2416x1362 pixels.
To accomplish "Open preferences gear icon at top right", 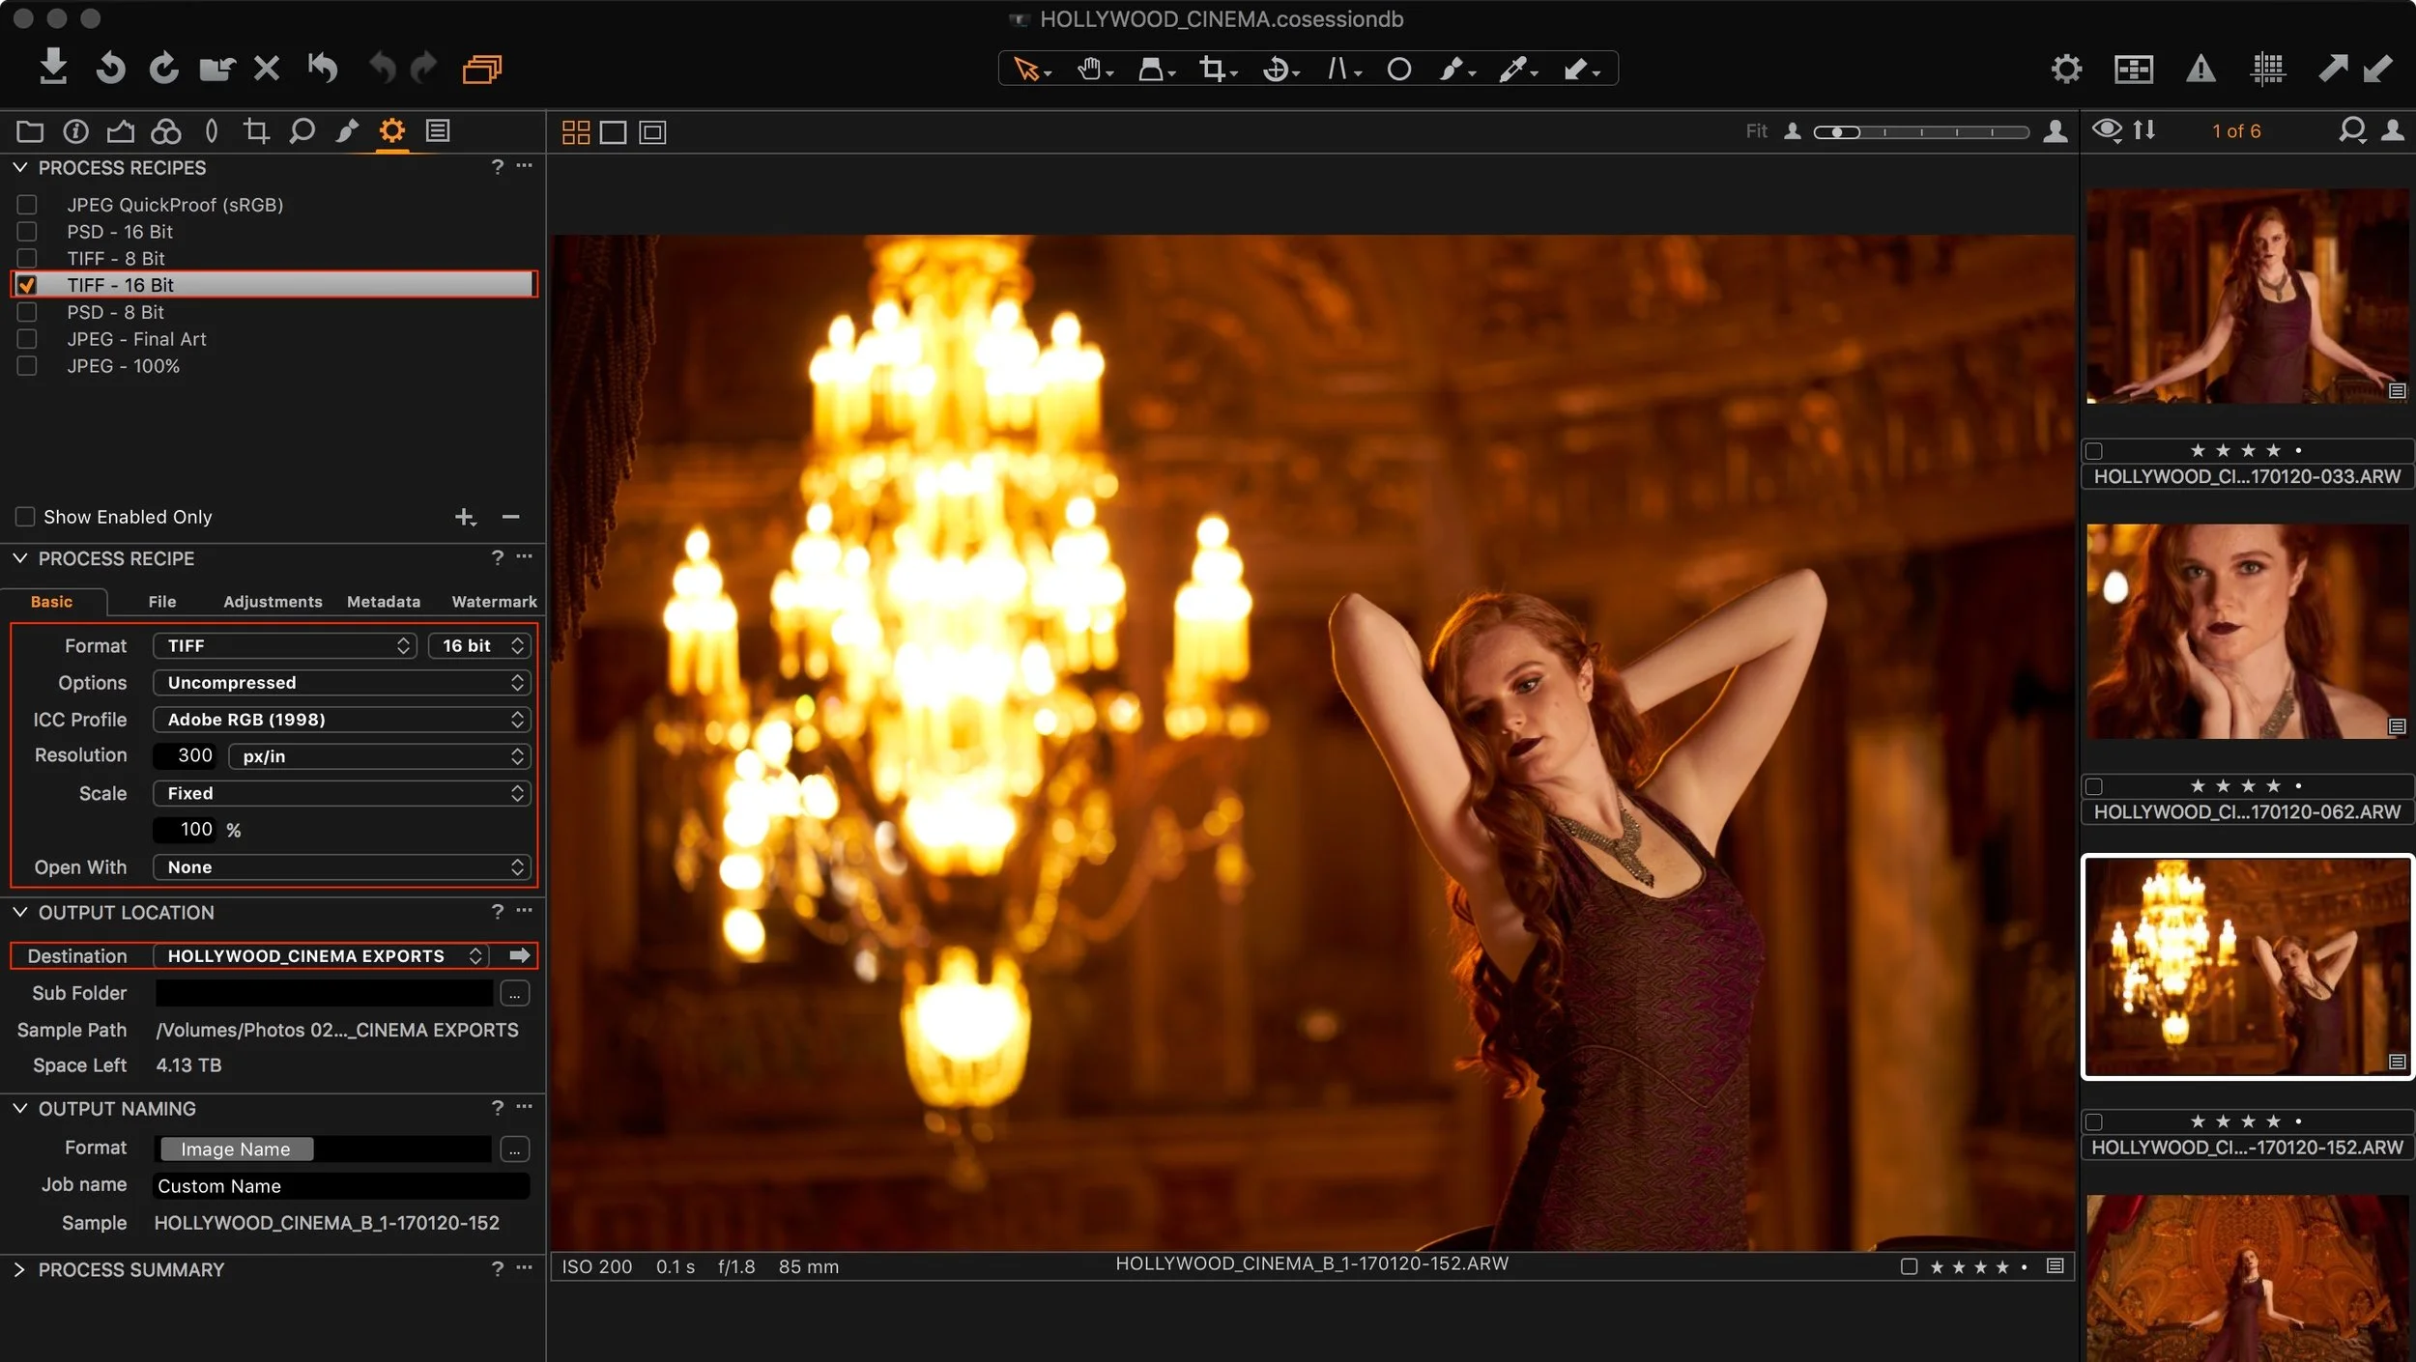I will 2066,69.
